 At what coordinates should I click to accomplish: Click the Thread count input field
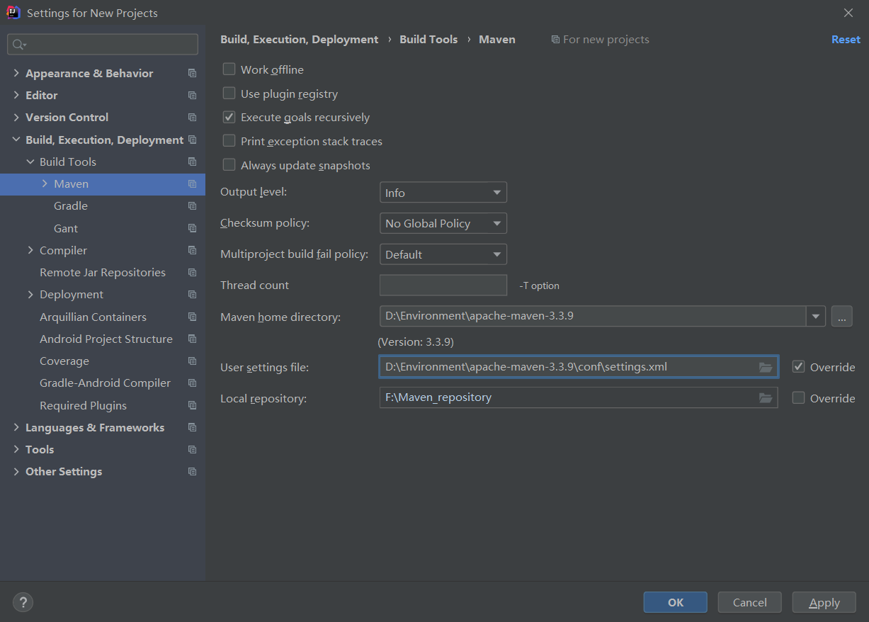pos(443,285)
